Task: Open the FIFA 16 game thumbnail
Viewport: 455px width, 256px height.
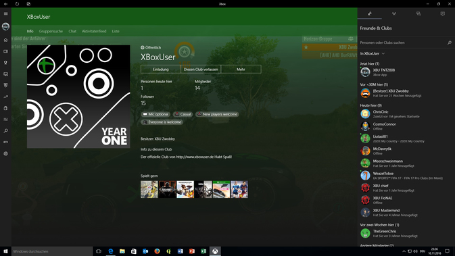Action: click(x=239, y=189)
